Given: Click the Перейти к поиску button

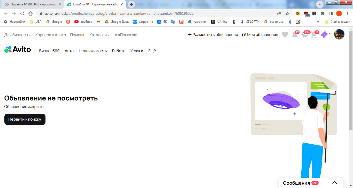Looking at the screenshot, I should (x=25, y=119).
